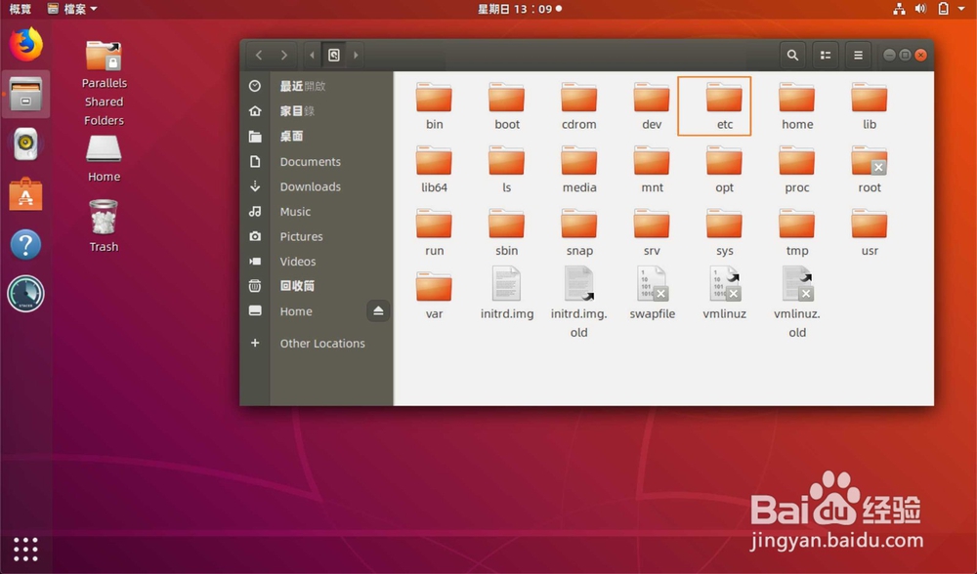
Task: Toggle list view in Files toolbar
Action: [826, 55]
